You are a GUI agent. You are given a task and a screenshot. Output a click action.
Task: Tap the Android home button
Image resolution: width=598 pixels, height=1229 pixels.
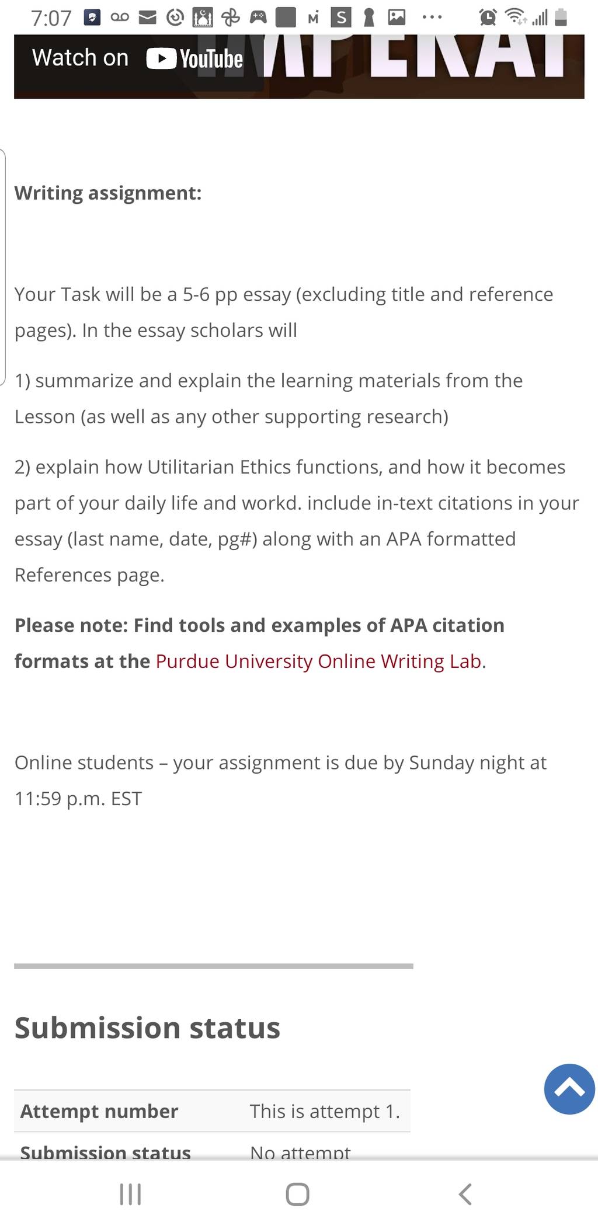(x=297, y=1195)
